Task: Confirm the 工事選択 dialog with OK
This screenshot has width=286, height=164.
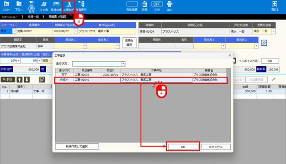Action: pos(183,147)
